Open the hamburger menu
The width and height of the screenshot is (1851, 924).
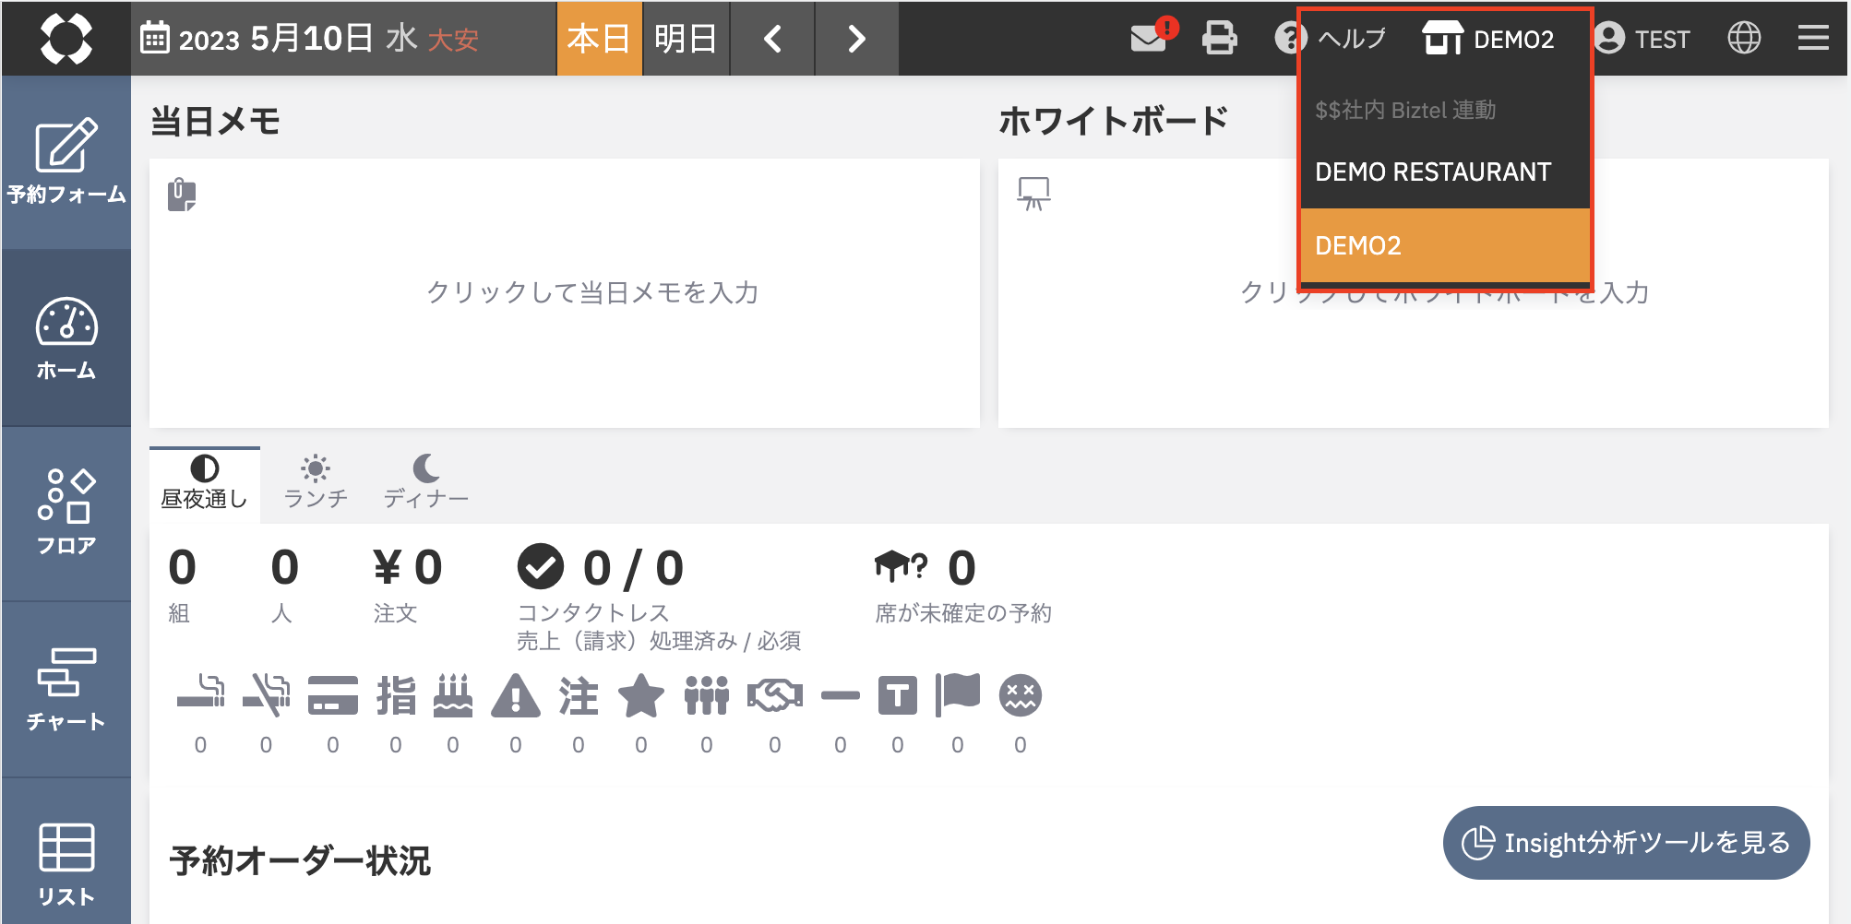pos(1812,39)
